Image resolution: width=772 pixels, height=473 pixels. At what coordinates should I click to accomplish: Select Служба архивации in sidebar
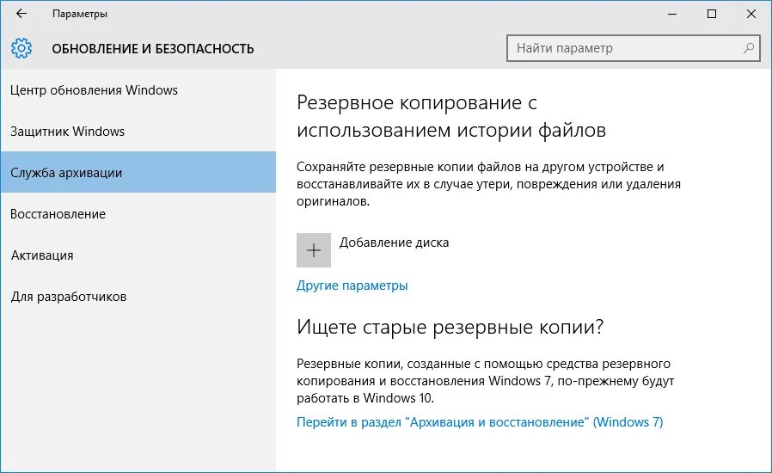click(x=138, y=172)
